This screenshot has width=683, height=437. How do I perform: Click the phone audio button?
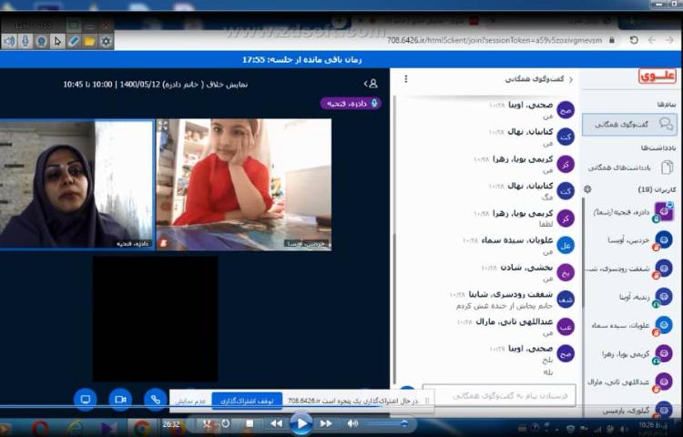pos(155,400)
